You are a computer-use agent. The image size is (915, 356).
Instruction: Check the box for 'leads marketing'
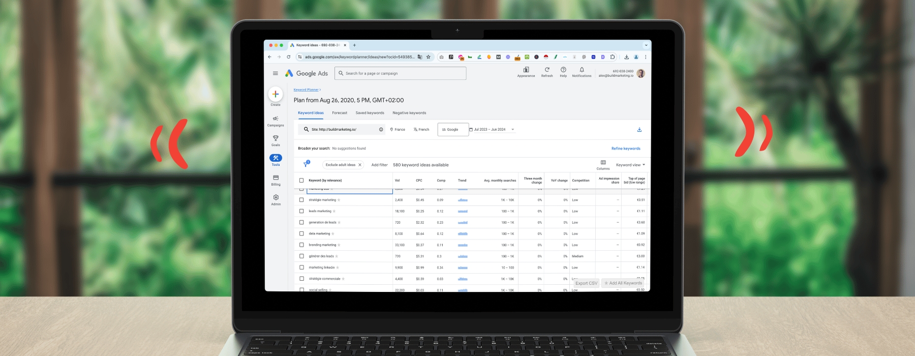pyautogui.click(x=301, y=211)
